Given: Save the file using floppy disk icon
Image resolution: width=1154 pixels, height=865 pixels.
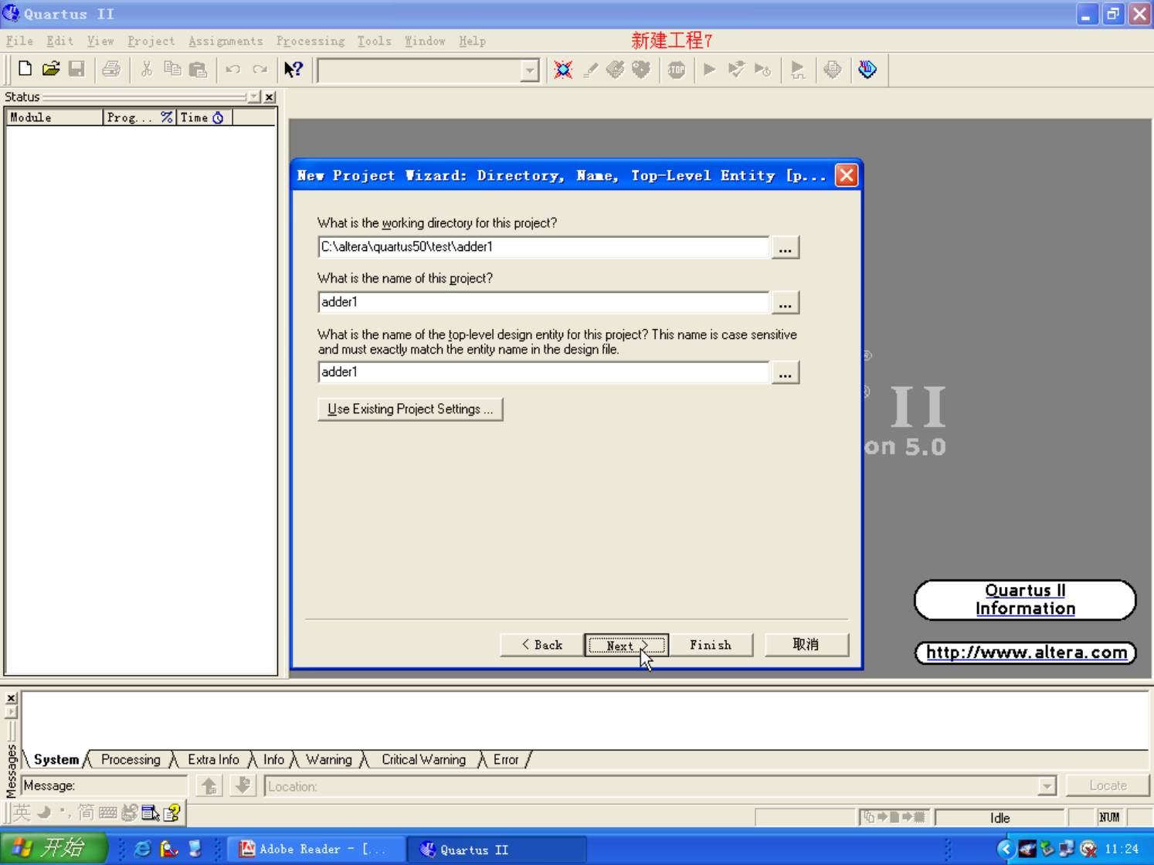Looking at the screenshot, I should pyautogui.click(x=76, y=70).
